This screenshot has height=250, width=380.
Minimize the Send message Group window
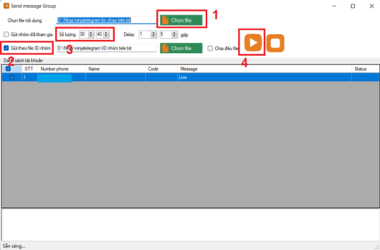point(334,6)
